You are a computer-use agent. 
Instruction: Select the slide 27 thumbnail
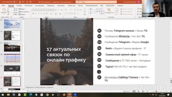(12, 47)
